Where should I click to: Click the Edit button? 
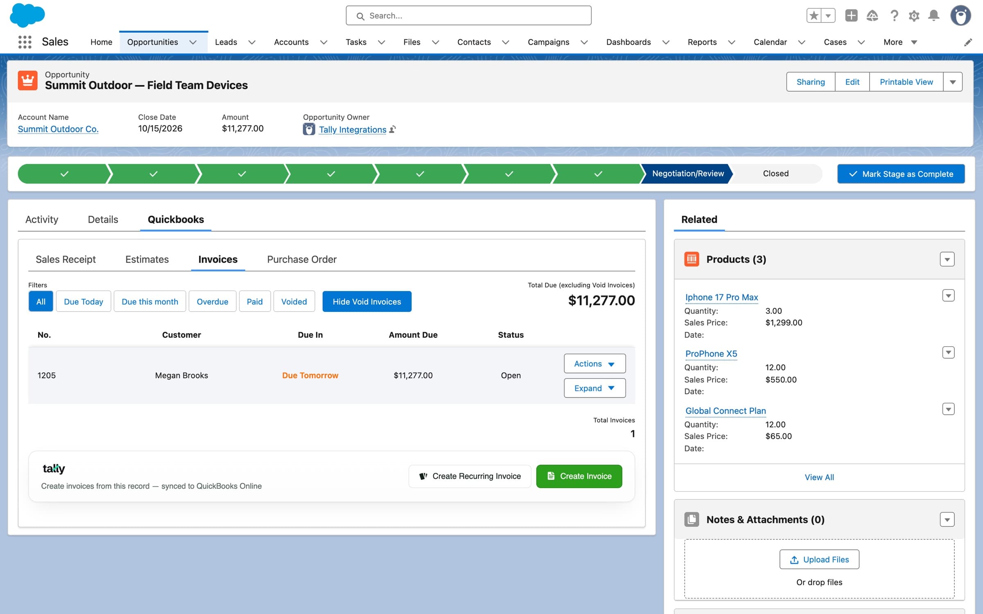tap(852, 82)
